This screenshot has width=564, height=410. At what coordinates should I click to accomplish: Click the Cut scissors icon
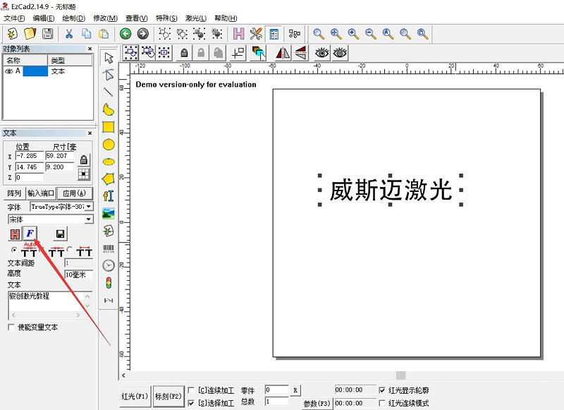(x=69, y=33)
